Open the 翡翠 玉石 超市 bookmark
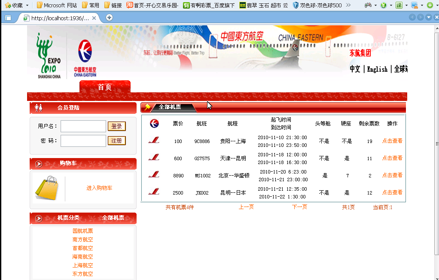This screenshot has width=439, height=280. click(264, 5)
